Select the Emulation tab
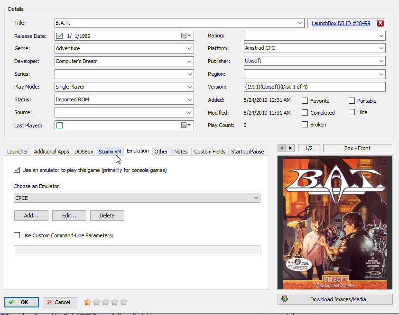 138,151
